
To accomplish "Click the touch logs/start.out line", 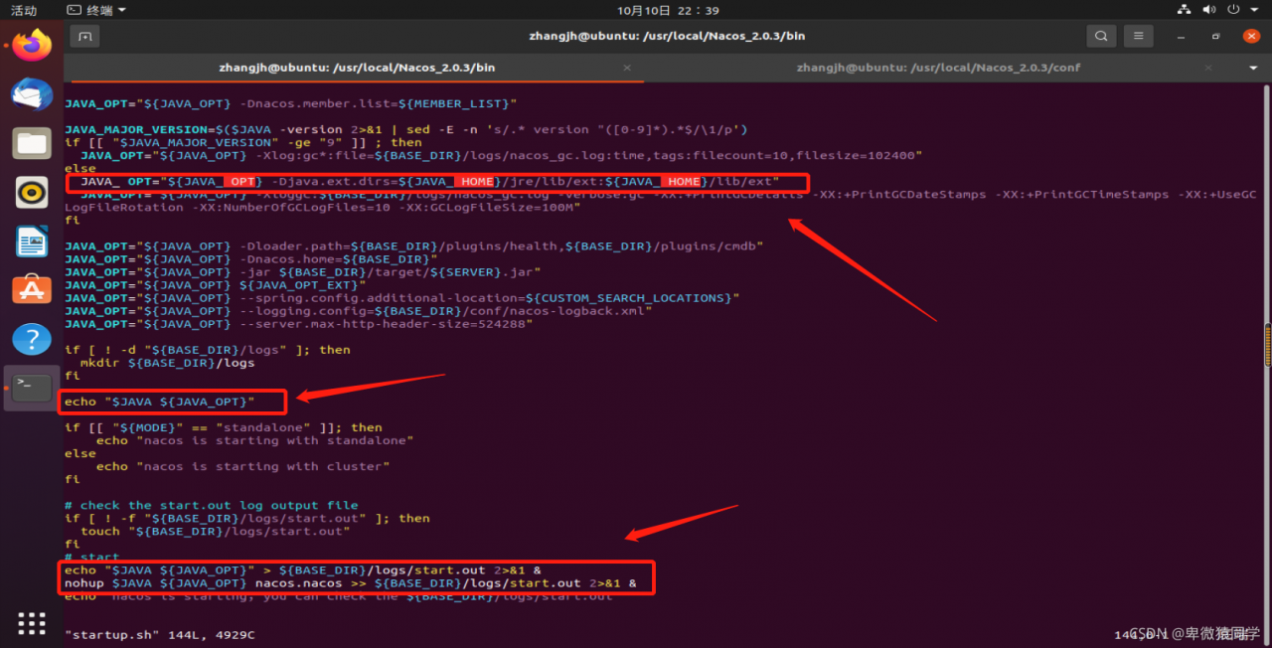I will coord(215,531).
